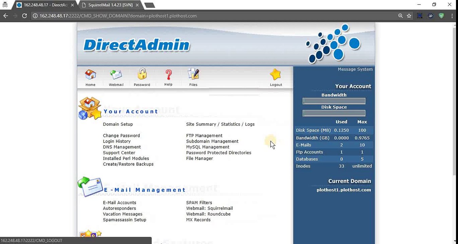Screen dimensions: 458x244
Task: Open SPAM Filters
Action: point(199,203)
